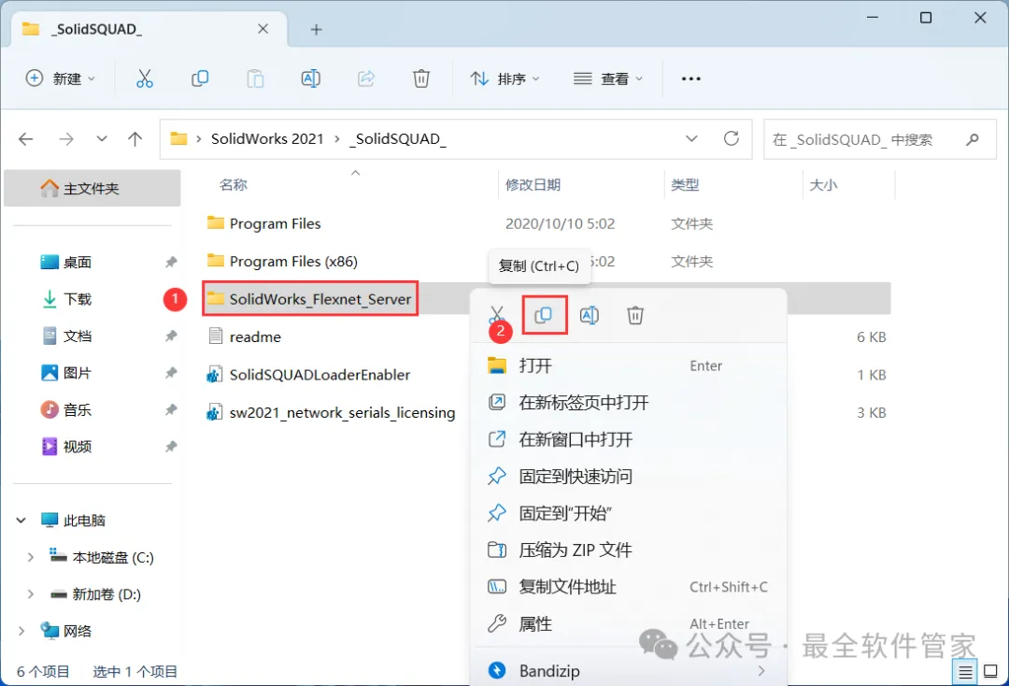Choose 在新标签页中打开
The height and width of the screenshot is (686, 1009).
(628, 402)
